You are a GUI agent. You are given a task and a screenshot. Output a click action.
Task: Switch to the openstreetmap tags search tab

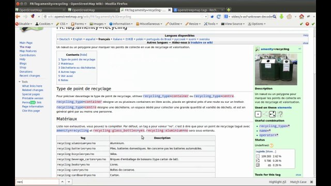tap(199, 10)
